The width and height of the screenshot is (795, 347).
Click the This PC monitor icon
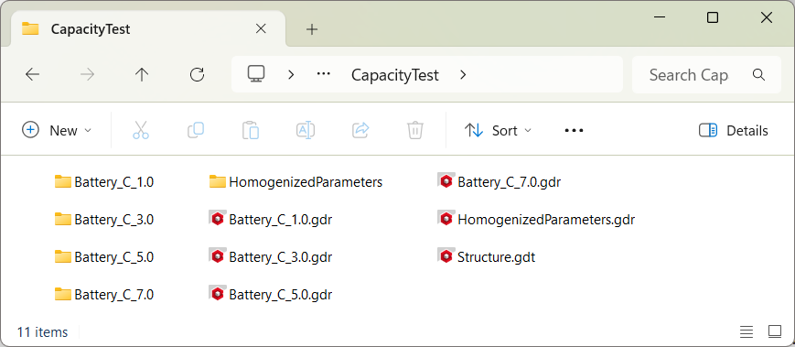[x=256, y=74]
